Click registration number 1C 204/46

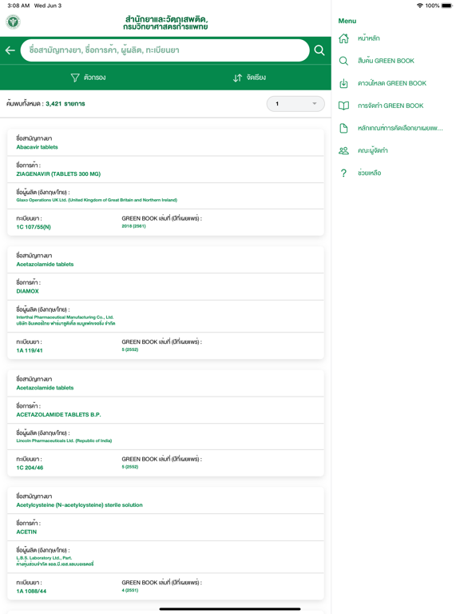[30, 468]
